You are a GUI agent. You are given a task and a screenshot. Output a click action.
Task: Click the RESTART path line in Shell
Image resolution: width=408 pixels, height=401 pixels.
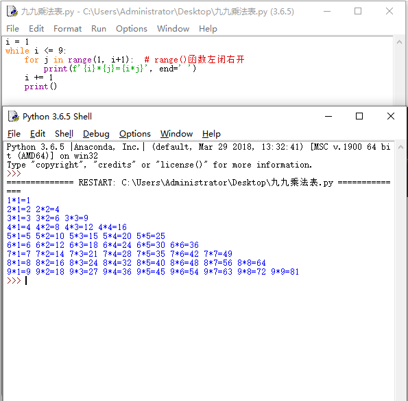point(198,183)
